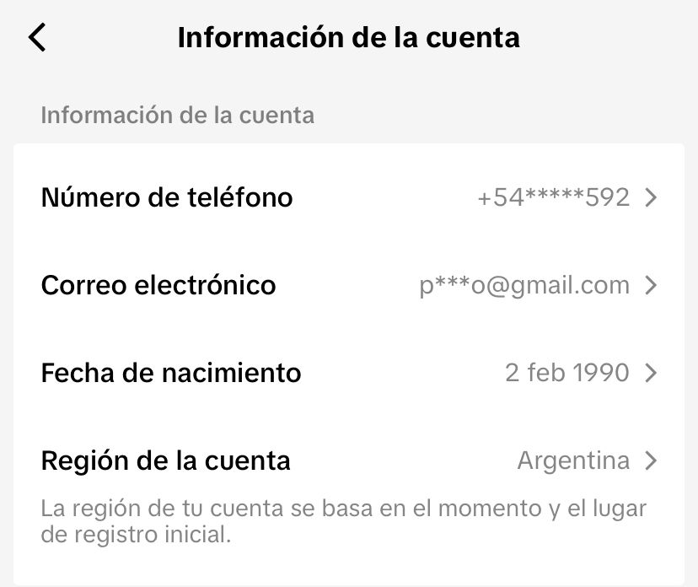Select the Argentina region value
Image resolution: width=698 pixels, height=587 pixels.
click(x=573, y=461)
